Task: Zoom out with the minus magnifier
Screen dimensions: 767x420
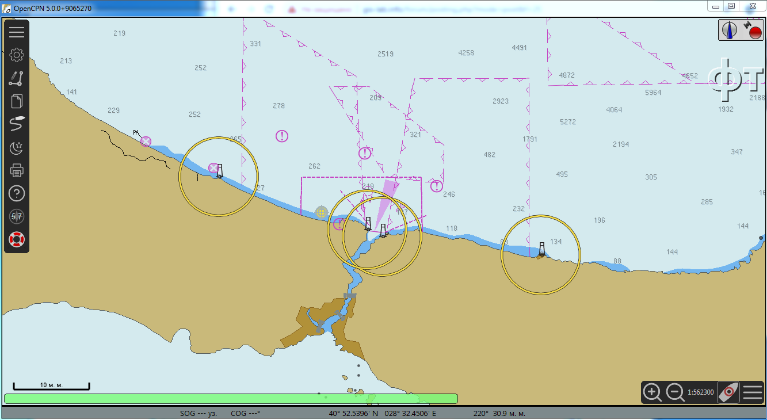Action: point(675,392)
